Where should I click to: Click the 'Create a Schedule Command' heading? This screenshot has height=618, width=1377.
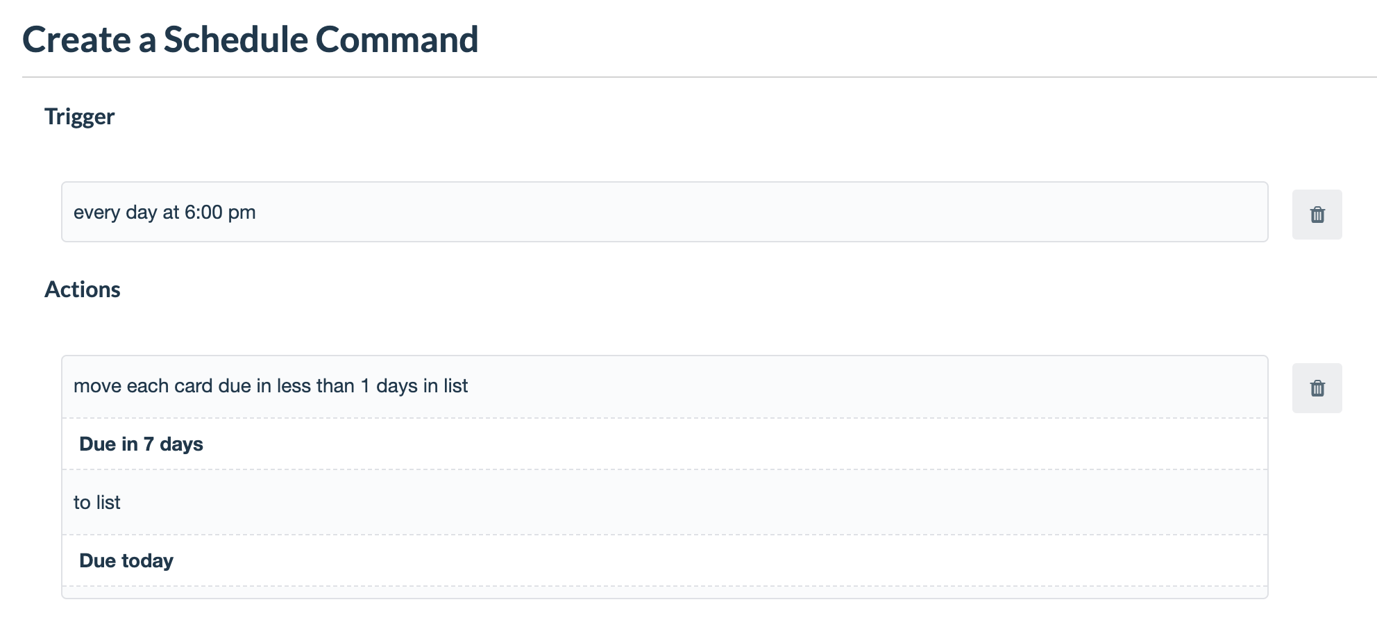[x=250, y=40]
